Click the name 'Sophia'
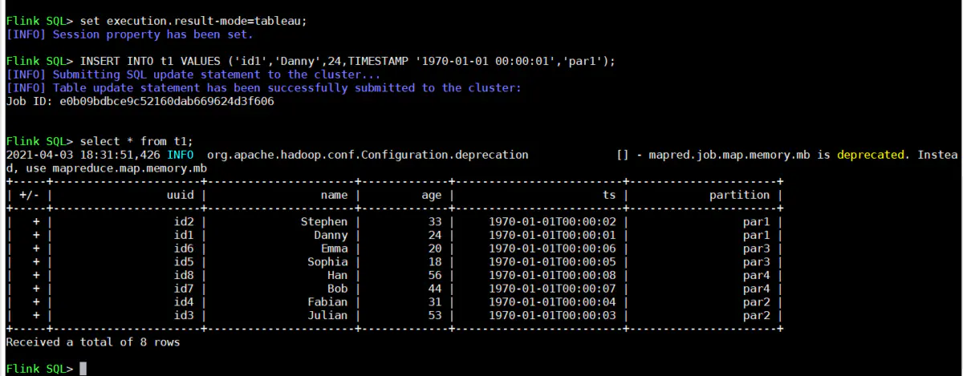This screenshot has height=376, width=963. (x=328, y=261)
